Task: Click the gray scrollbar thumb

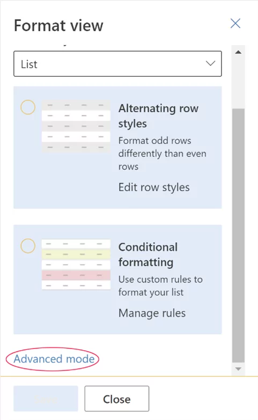Action: (238, 235)
